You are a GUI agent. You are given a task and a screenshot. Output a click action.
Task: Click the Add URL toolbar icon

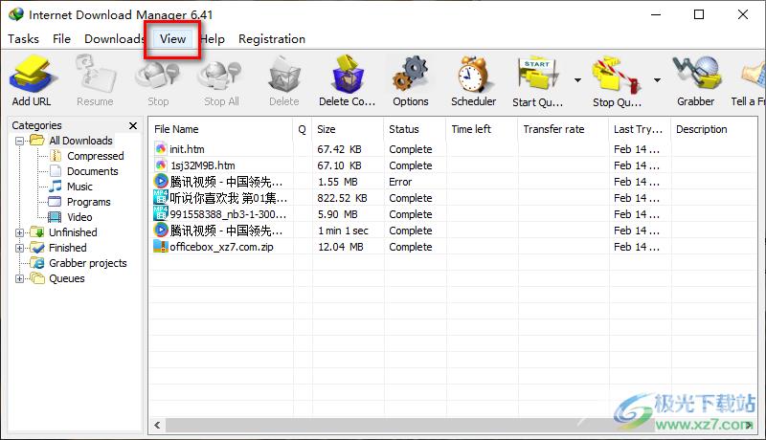click(33, 75)
